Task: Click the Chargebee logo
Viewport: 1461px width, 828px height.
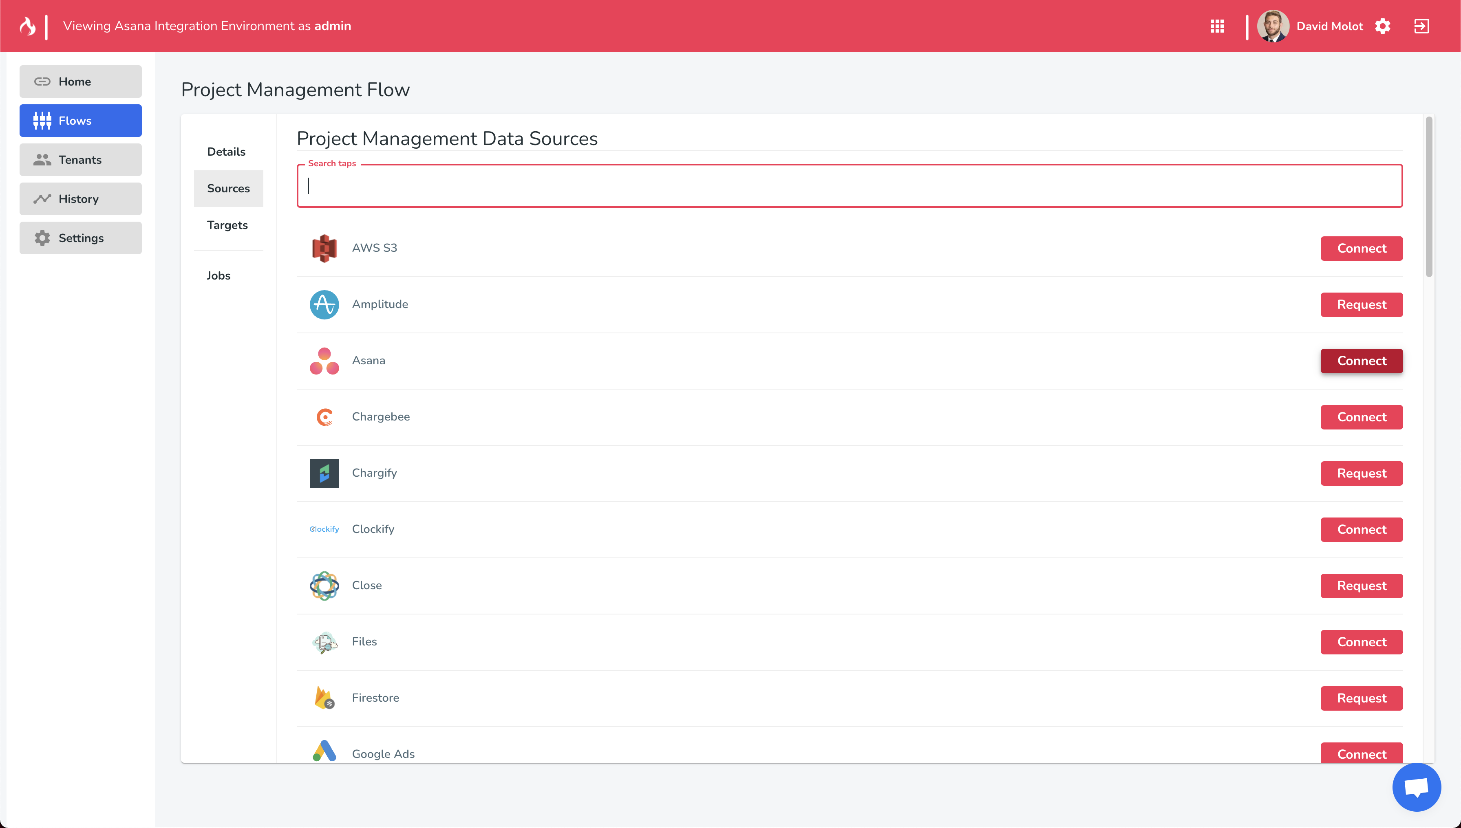Action: (x=324, y=417)
